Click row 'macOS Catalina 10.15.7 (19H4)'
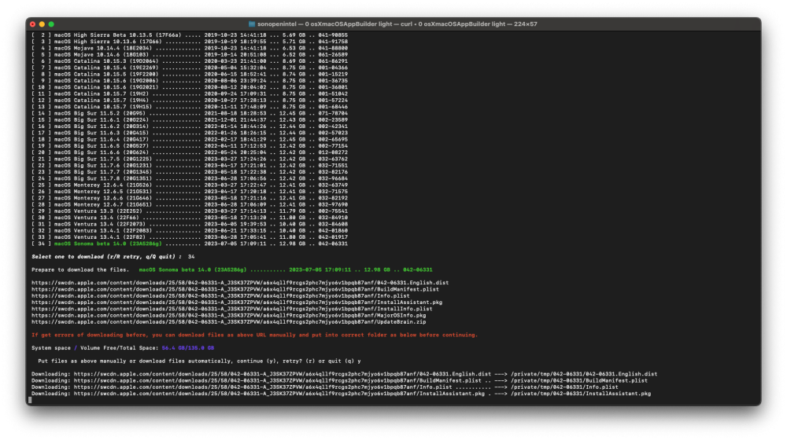The height and width of the screenshot is (440, 787). tap(190, 101)
